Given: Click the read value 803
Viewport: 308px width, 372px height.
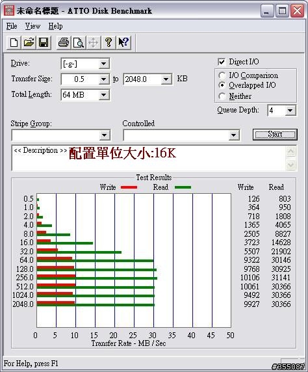Looking at the screenshot, I should (x=285, y=198).
